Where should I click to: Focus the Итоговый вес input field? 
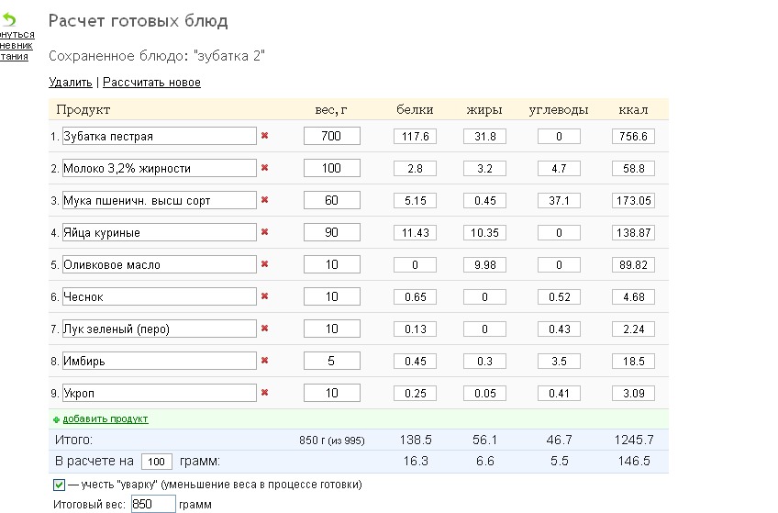(x=152, y=504)
